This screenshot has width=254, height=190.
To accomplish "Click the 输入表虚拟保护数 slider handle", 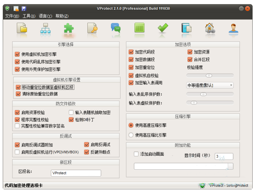I will coord(194,103).
